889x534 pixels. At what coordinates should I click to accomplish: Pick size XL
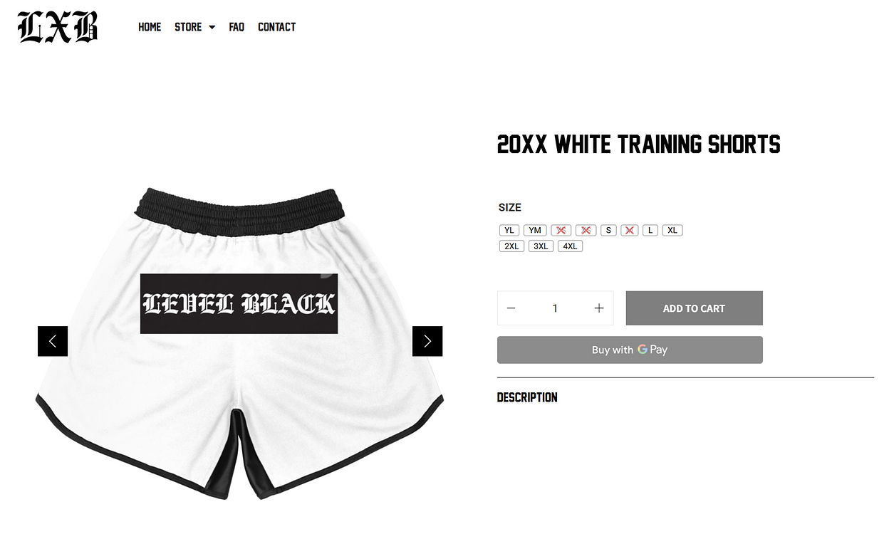(672, 231)
